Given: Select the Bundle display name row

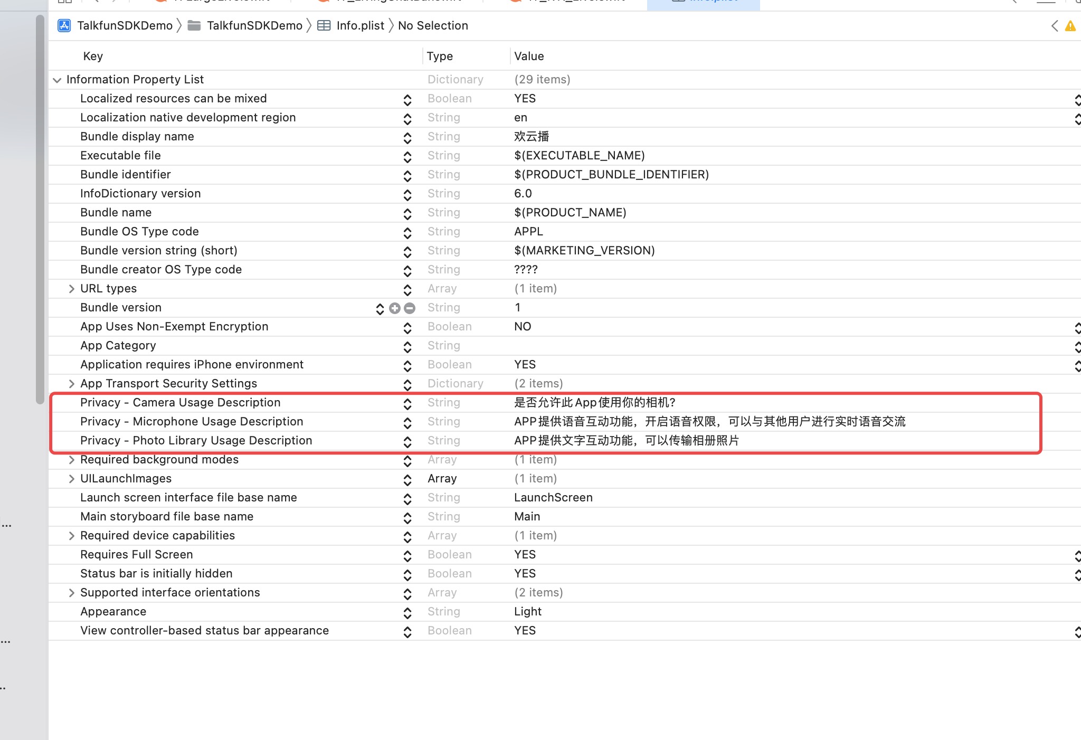Looking at the screenshot, I should pos(565,137).
